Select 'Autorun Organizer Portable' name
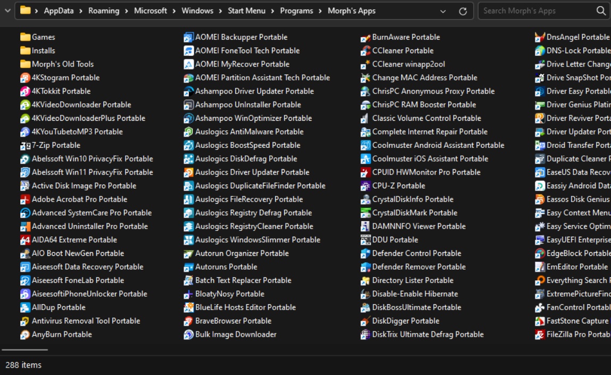 tap(242, 254)
